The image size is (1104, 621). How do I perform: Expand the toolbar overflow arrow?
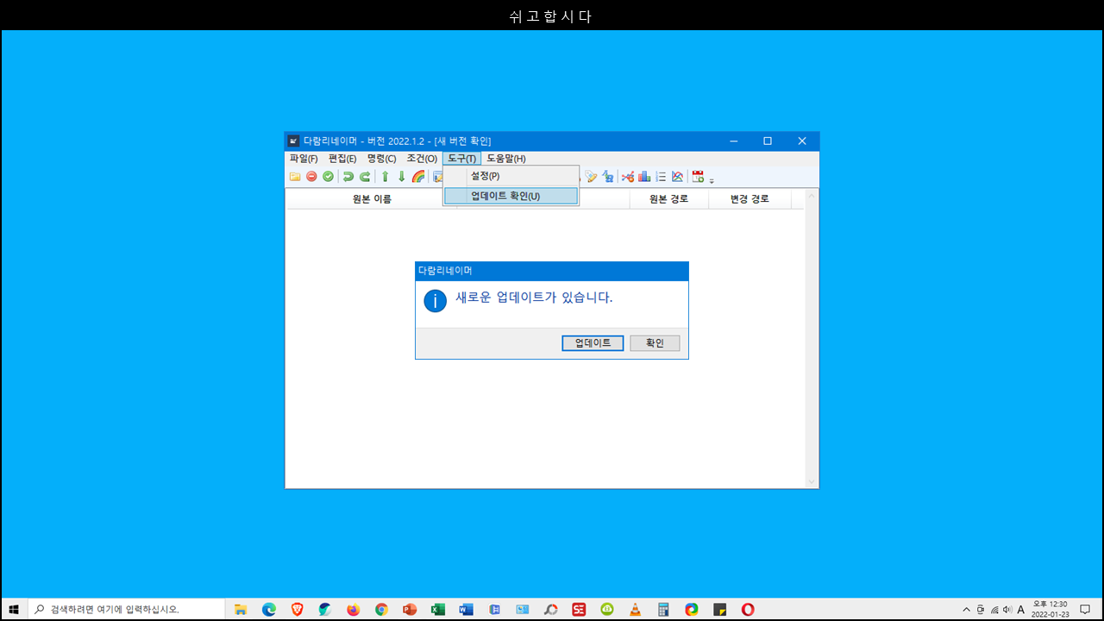coord(712,179)
